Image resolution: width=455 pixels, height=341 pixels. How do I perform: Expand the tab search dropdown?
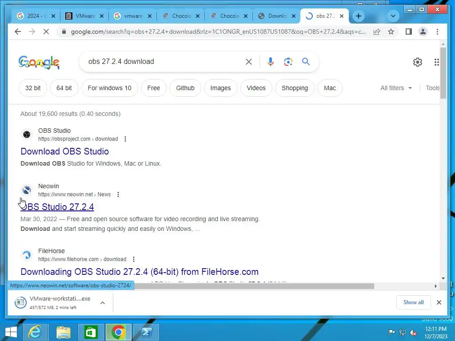click(x=393, y=16)
